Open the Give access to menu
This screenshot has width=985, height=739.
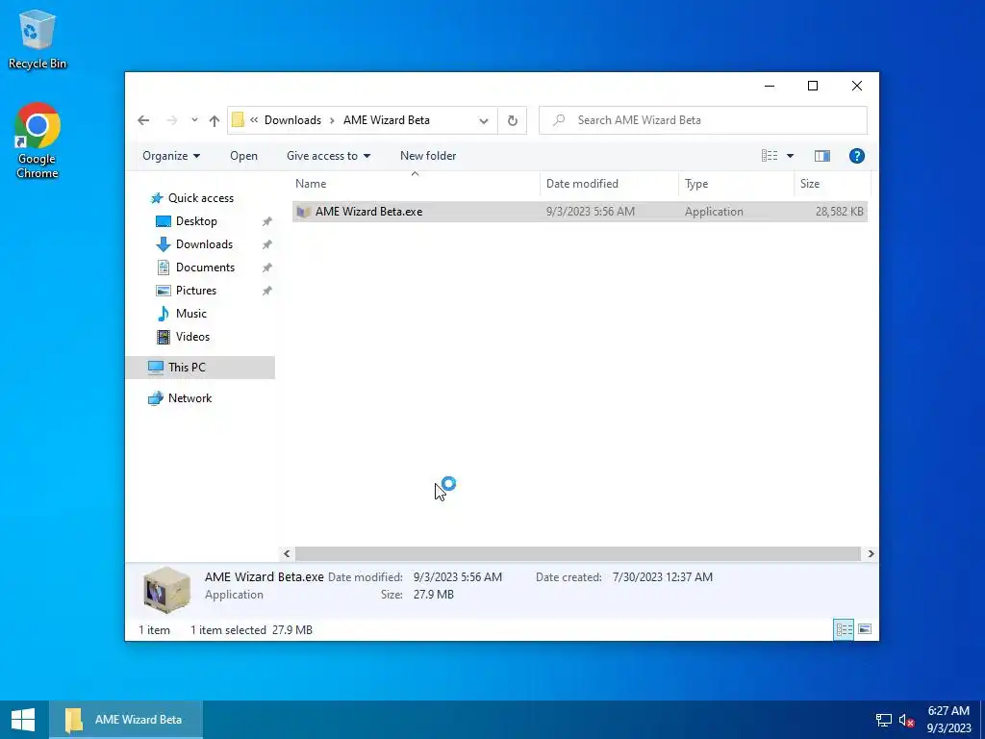click(329, 156)
